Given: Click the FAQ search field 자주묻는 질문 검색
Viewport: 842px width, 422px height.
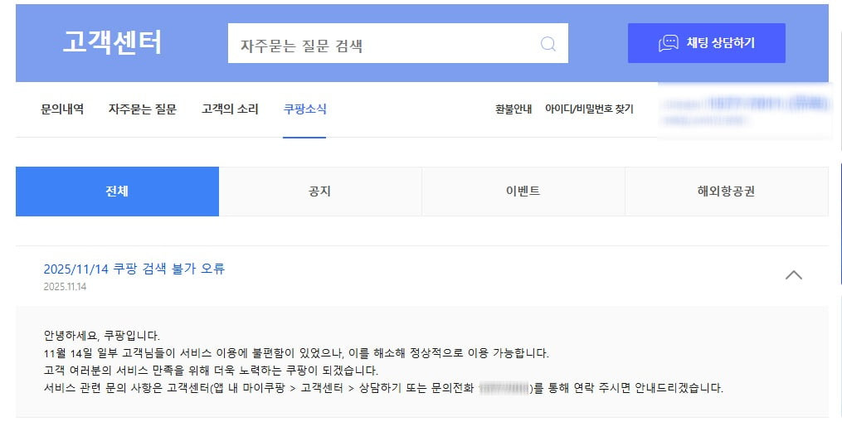Looking at the screenshot, I should point(398,43).
